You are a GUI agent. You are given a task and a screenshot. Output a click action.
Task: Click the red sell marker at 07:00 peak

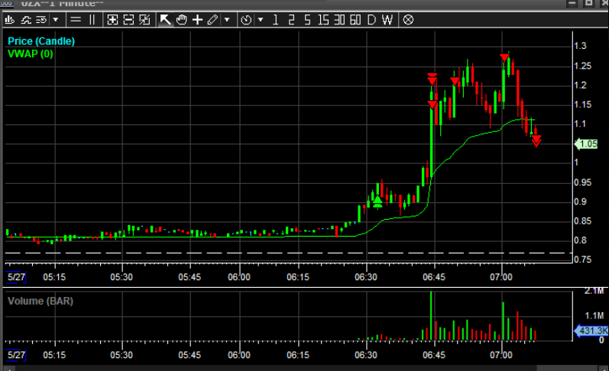[x=504, y=58]
